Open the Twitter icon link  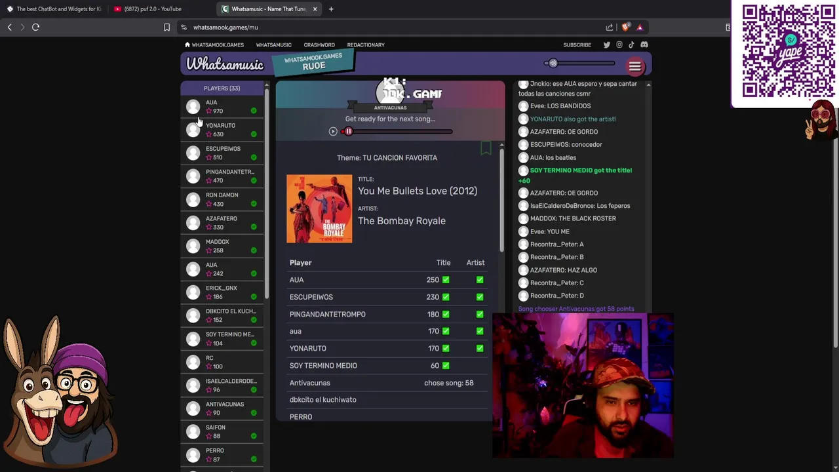606,45
